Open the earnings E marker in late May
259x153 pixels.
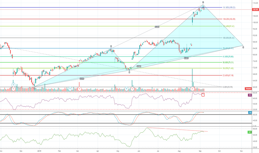point(132,89)
